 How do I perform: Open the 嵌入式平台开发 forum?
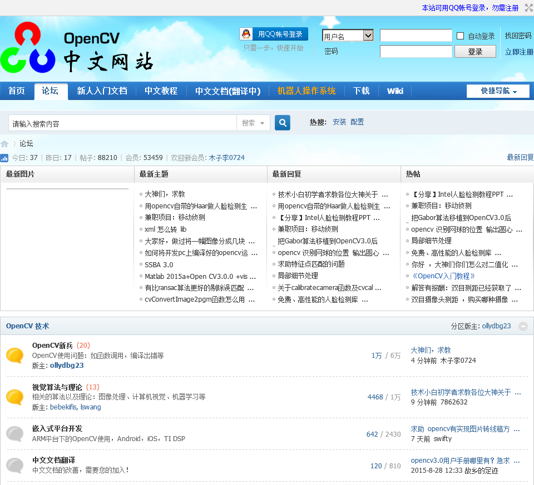coord(57,428)
